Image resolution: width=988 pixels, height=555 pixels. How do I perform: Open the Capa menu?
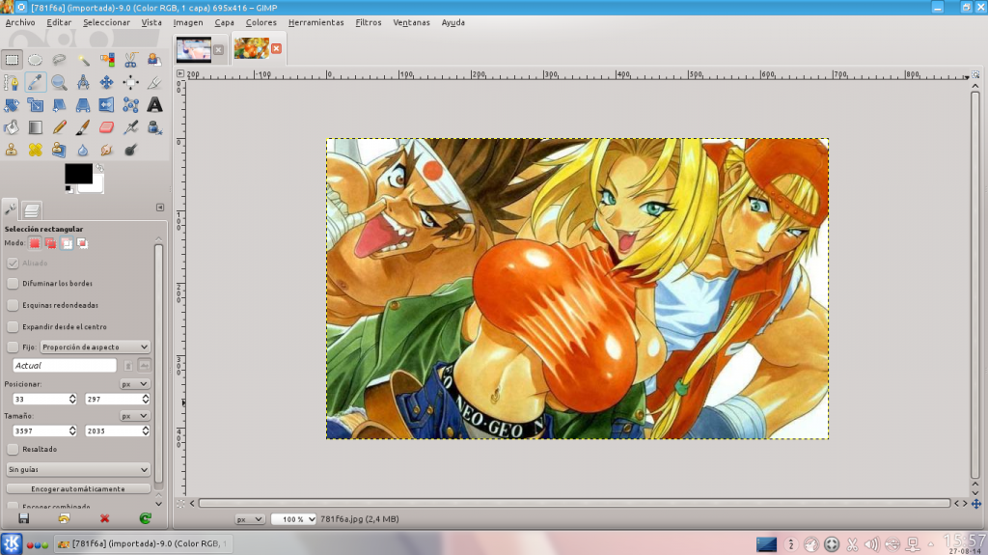(x=224, y=22)
